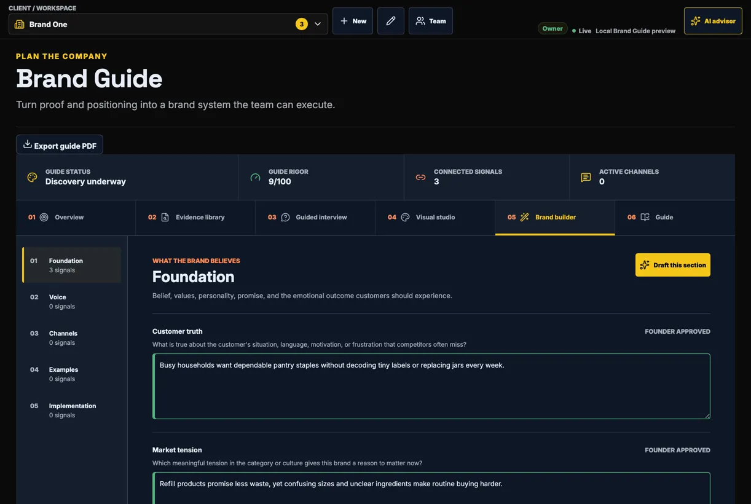Click the palette icon on Visual studio tab
The height and width of the screenshot is (504, 751).
coord(405,217)
